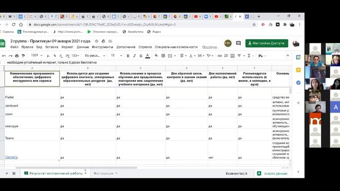Open the text rotation dropdown

210,56
